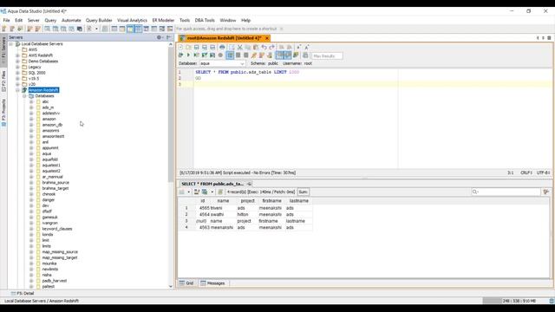Select the map_missing_target database
555x312 pixels.
[x=60, y=258]
